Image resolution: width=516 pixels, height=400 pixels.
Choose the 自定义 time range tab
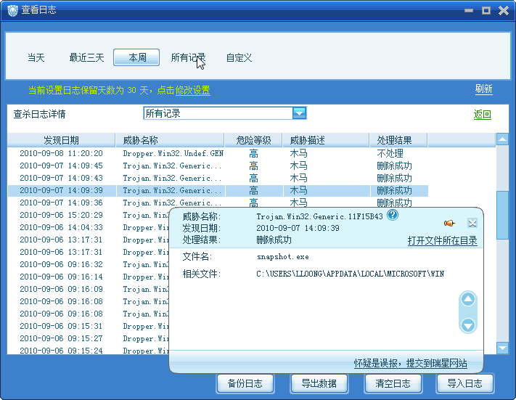239,57
